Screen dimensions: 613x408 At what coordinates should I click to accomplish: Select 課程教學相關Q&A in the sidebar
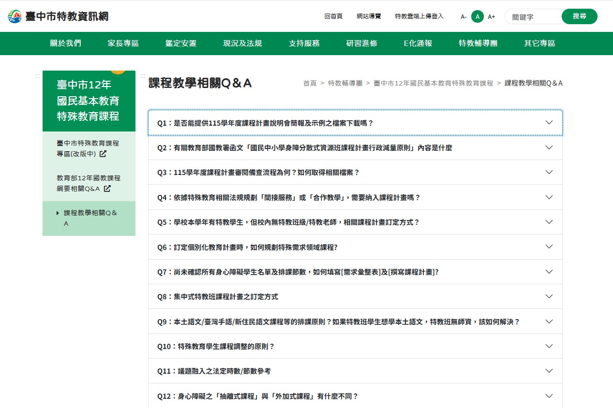pyautogui.click(x=89, y=219)
